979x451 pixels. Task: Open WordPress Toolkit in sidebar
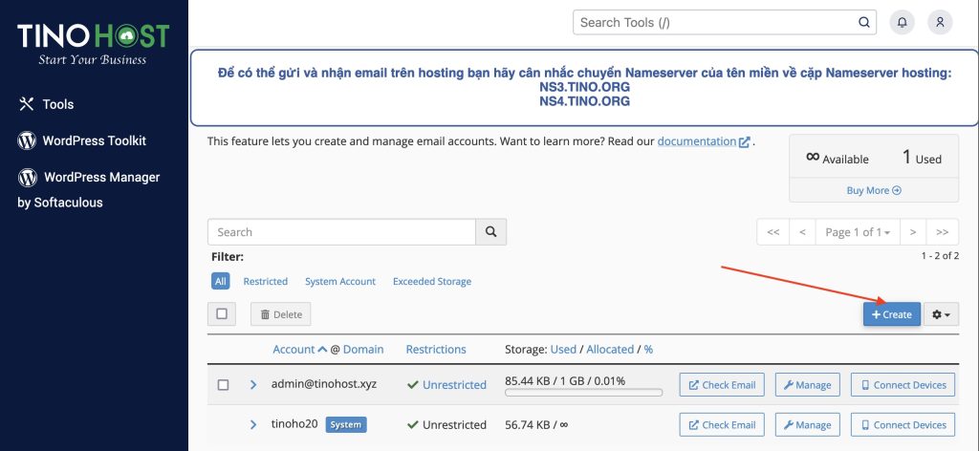pos(82,141)
